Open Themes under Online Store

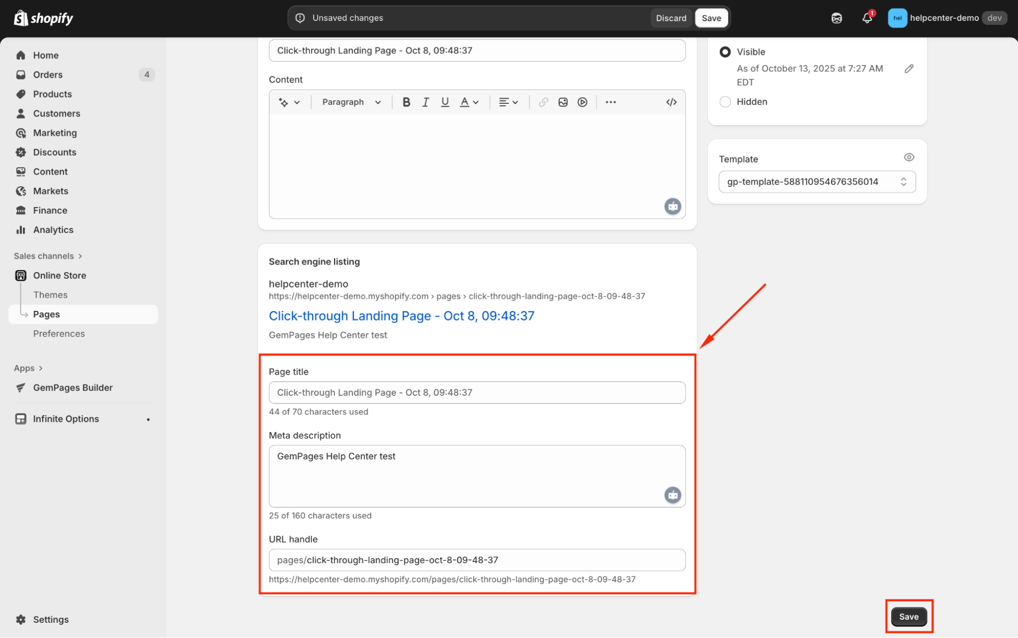pos(50,295)
